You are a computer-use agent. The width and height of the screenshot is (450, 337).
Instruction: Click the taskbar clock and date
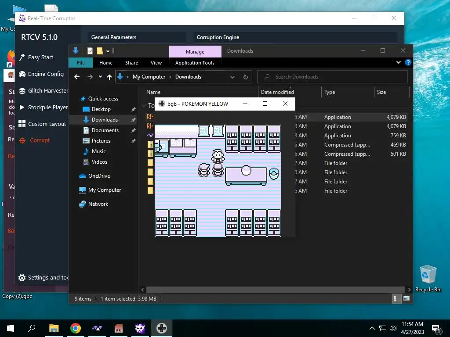point(412,328)
